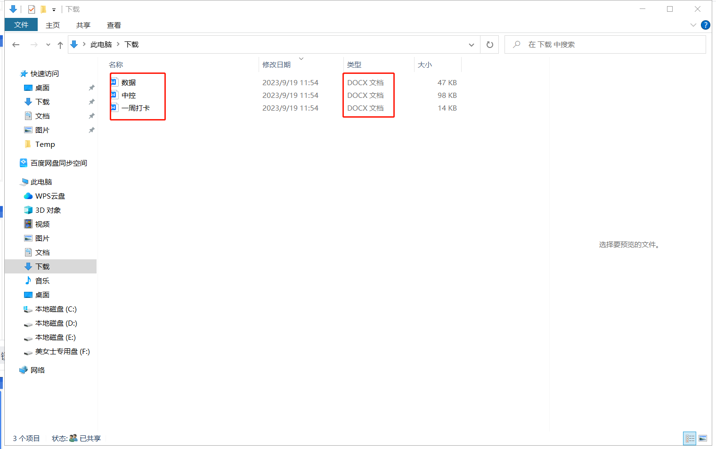Open the 主页 ribbon tab
The width and height of the screenshot is (716, 449).
[x=52, y=25]
